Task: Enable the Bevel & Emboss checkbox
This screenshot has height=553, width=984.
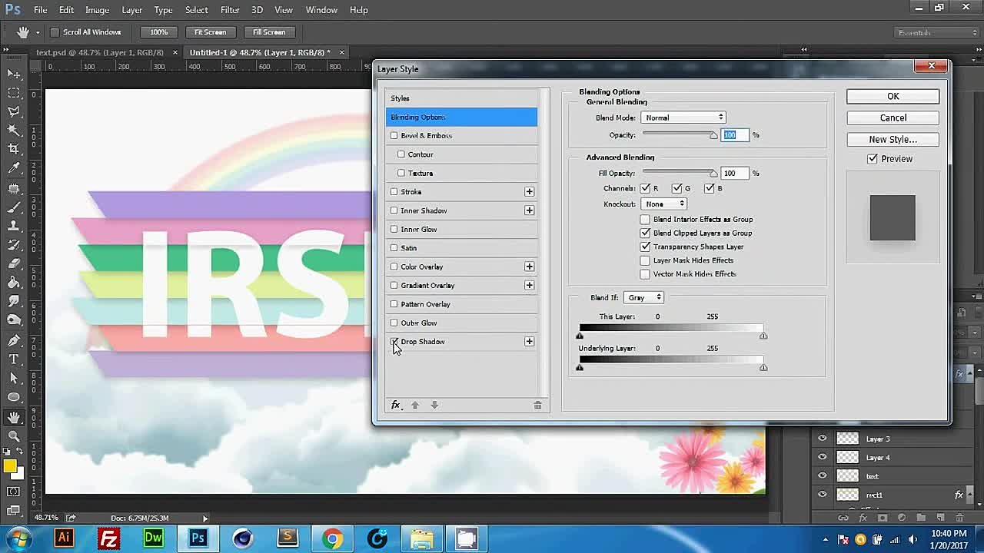Action: coord(394,135)
